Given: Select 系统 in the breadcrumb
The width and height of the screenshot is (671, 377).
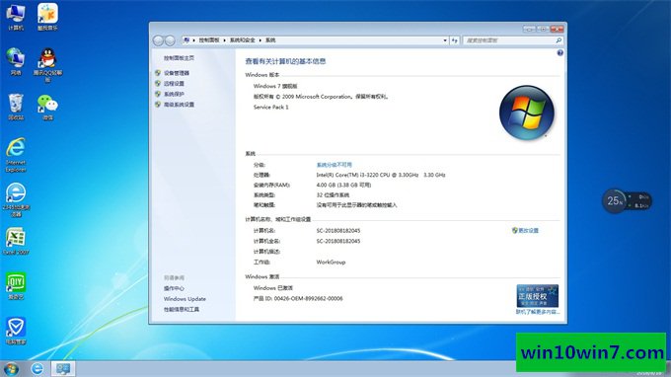Looking at the screenshot, I should (x=270, y=40).
